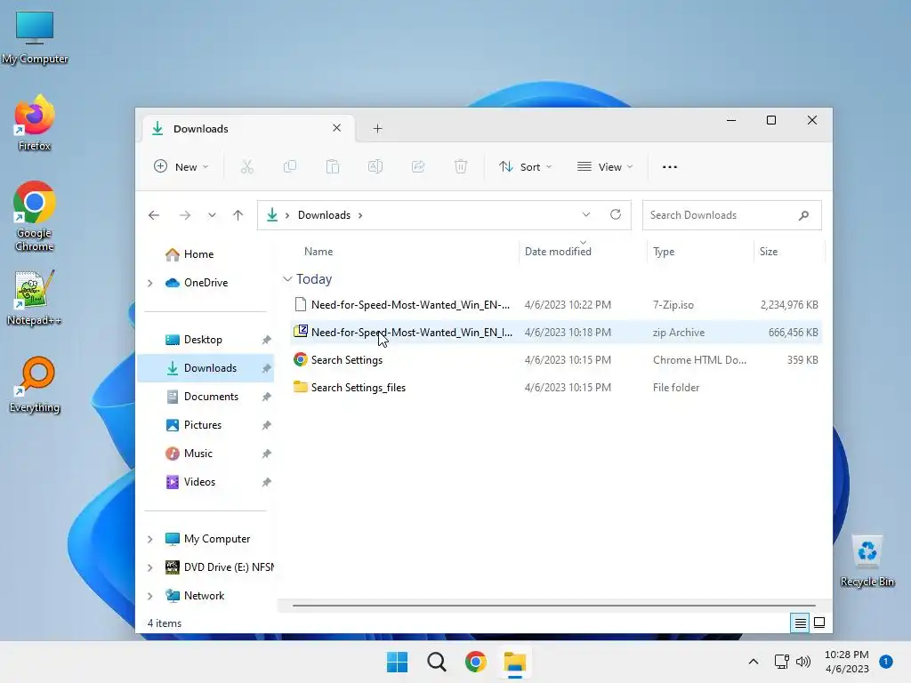Unpin Downloads via its pin icon

click(x=266, y=368)
